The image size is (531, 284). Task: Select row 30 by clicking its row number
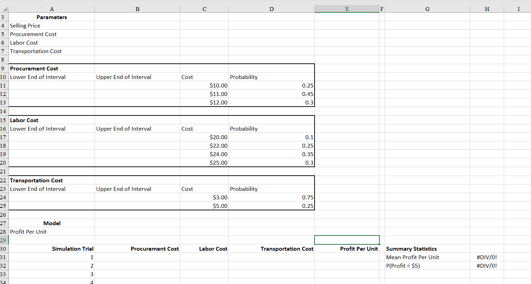pos(3,249)
